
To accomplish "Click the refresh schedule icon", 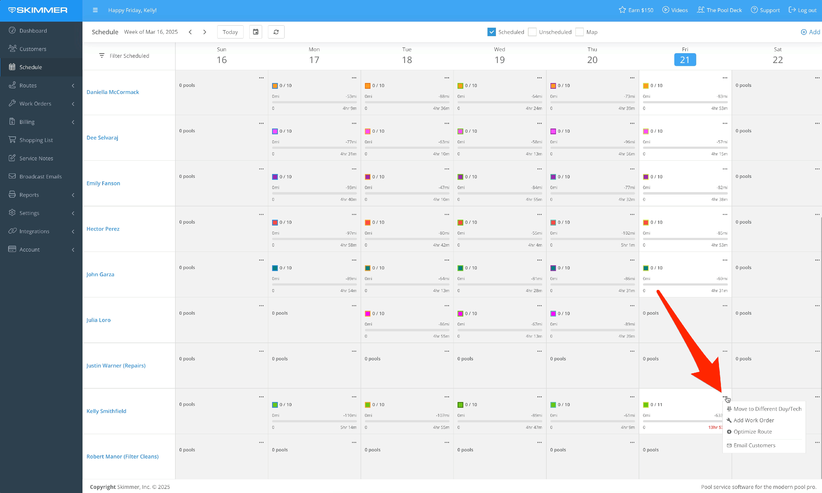I will coord(276,32).
